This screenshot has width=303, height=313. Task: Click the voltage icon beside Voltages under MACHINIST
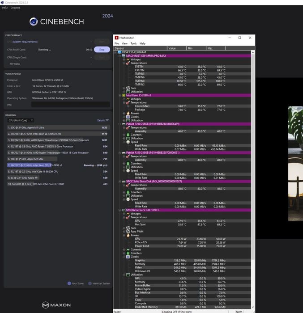pos(128,59)
